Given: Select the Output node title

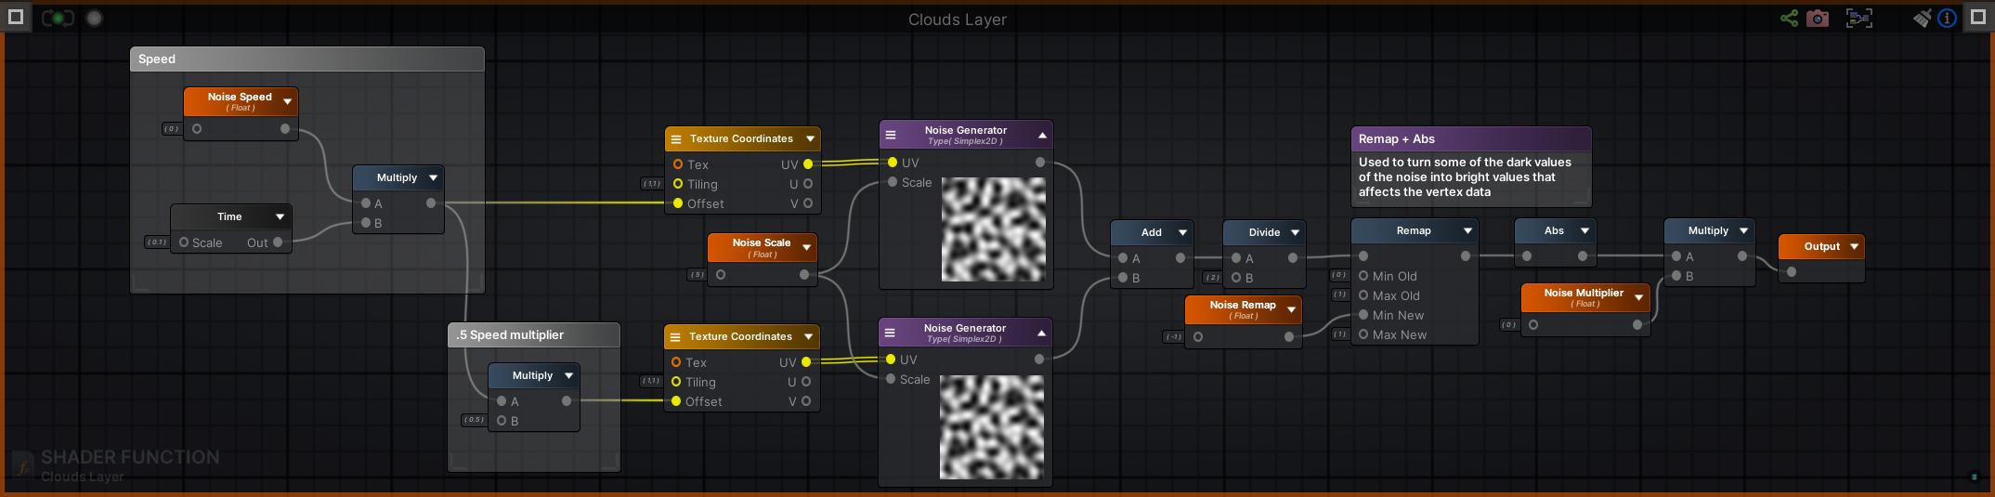Looking at the screenshot, I should [1821, 246].
